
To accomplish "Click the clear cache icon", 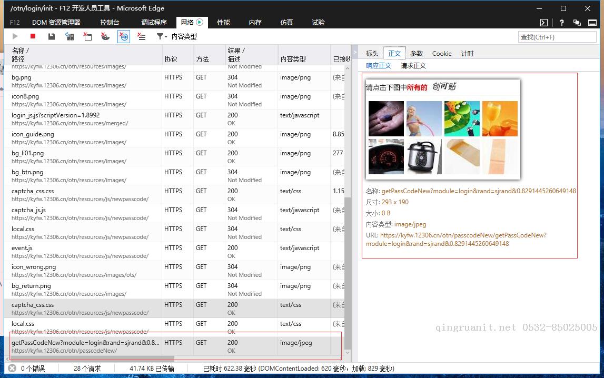I will 87,36.
